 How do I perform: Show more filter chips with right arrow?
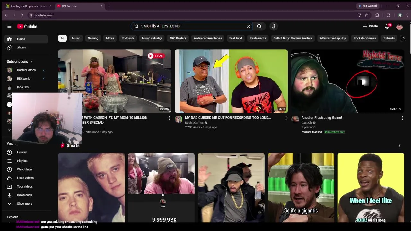403,38
